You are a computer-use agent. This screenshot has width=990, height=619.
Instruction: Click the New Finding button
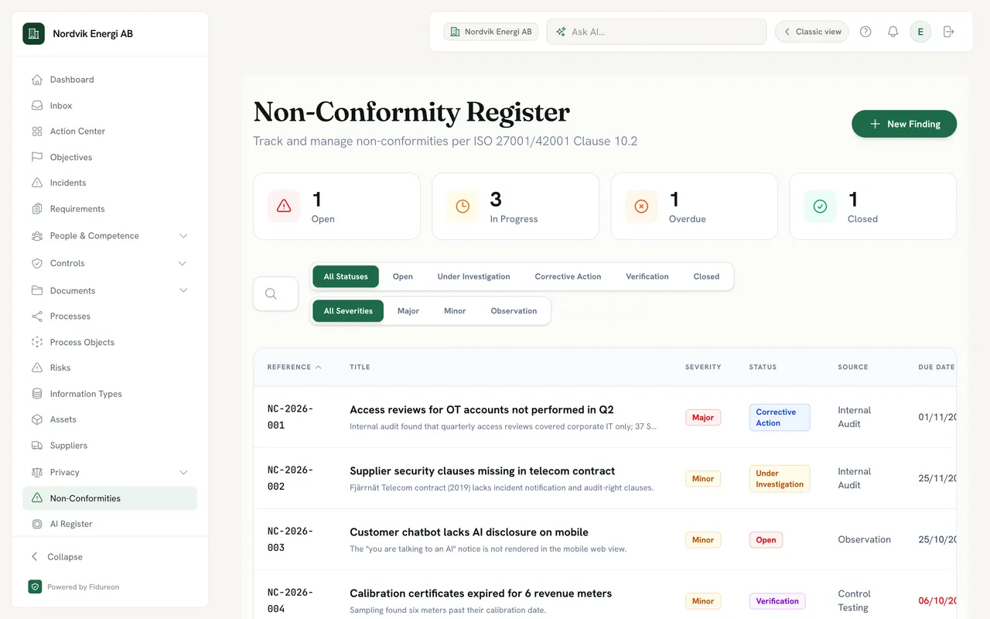tap(904, 124)
